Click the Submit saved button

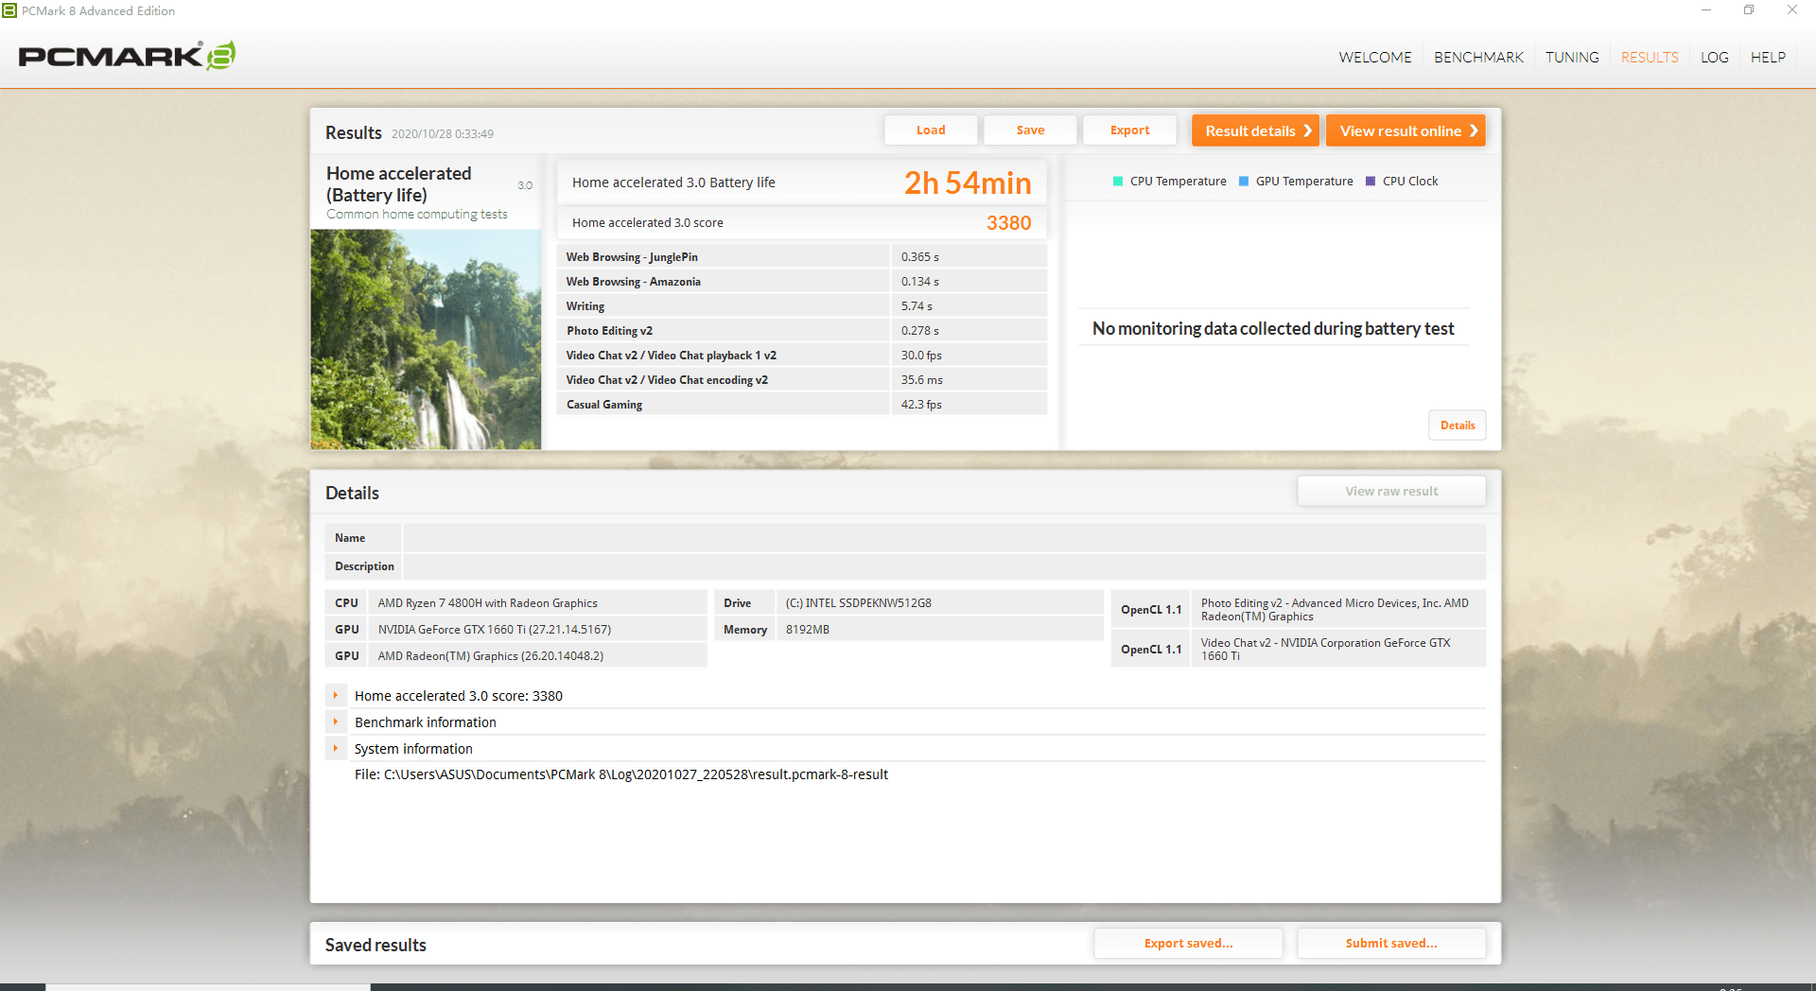point(1391,944)
